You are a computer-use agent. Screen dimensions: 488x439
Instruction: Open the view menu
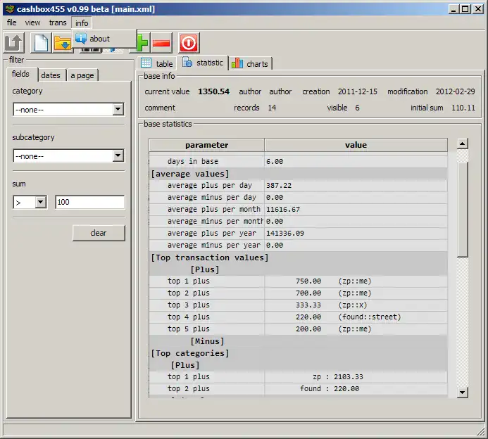click(x=33, y=23)
